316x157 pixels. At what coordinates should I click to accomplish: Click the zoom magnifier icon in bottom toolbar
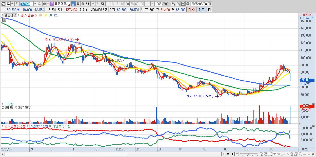click(300, 154)
